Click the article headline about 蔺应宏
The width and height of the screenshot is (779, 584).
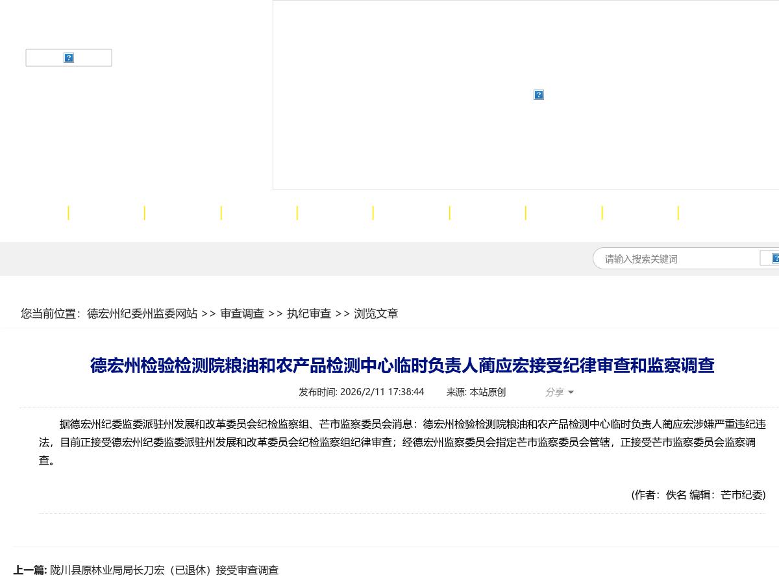click(x=402, y=365)
